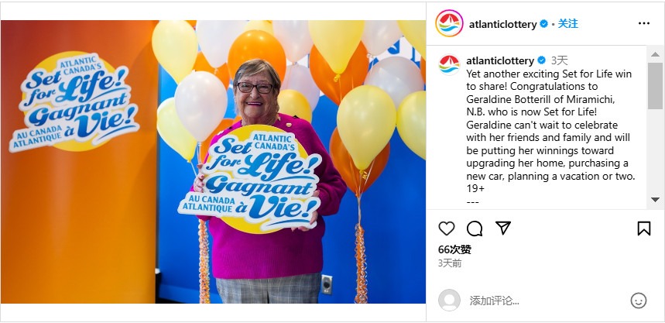Click the grey commenter profile avatar
Viewport: 665px width, 323px height.
tap(449, 300)
